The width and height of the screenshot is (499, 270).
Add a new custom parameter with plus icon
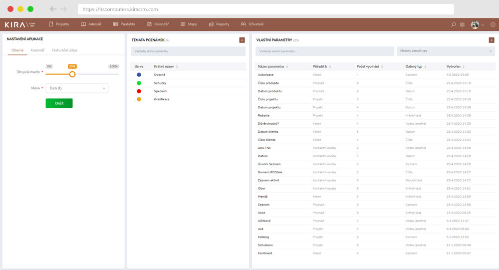click(492, 40)
